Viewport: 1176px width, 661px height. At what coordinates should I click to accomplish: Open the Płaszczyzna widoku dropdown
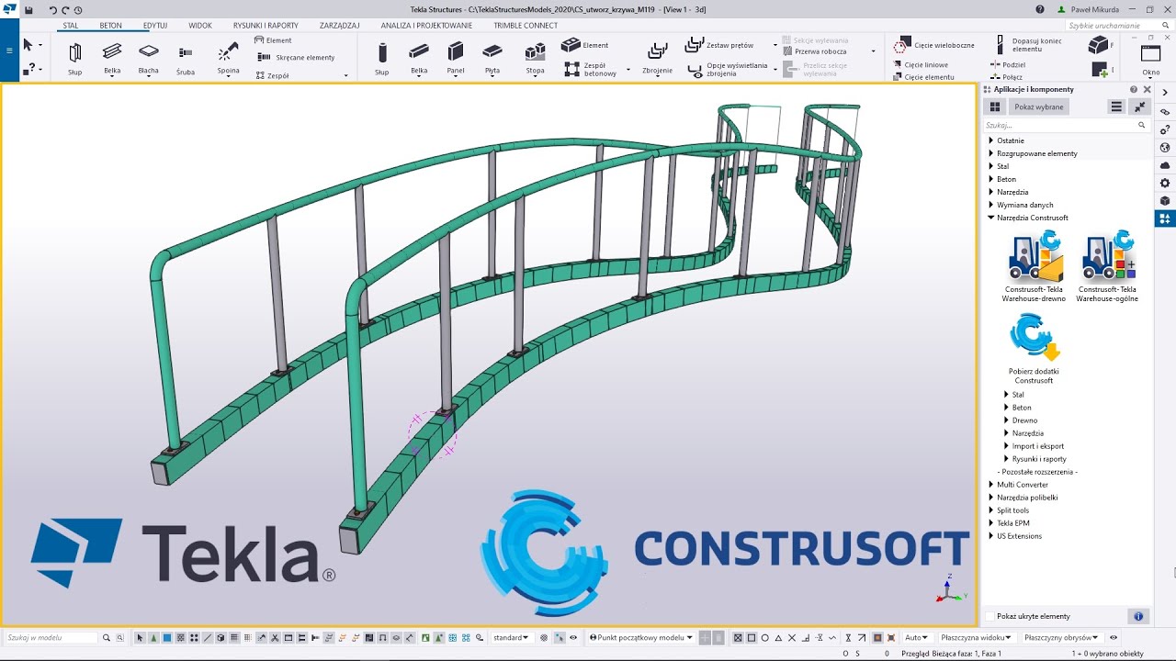(976, 637)
